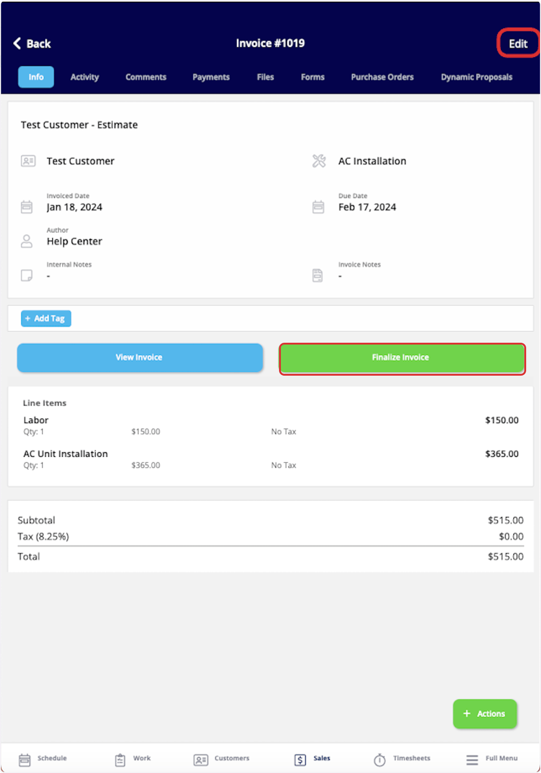
Task: Open the Payments tab
Action: pos(211,77)
